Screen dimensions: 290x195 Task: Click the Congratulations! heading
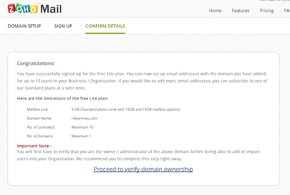pyautogui.click(x=36, y=64)
